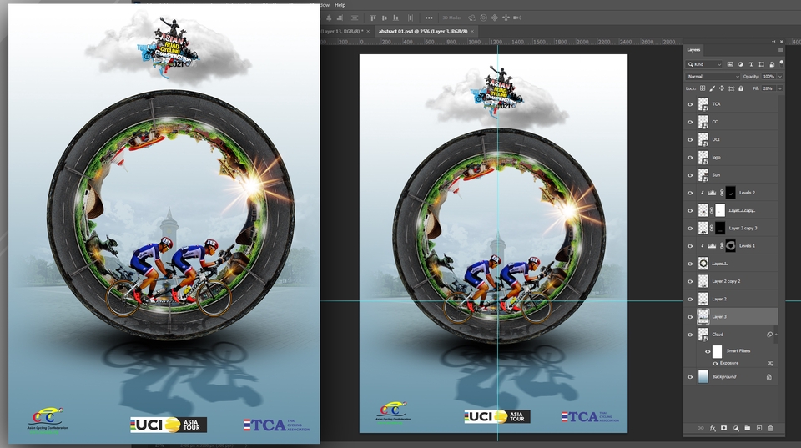
Task: Open the Opacity slider dropdown arrow
Action: tap(779, 76)
